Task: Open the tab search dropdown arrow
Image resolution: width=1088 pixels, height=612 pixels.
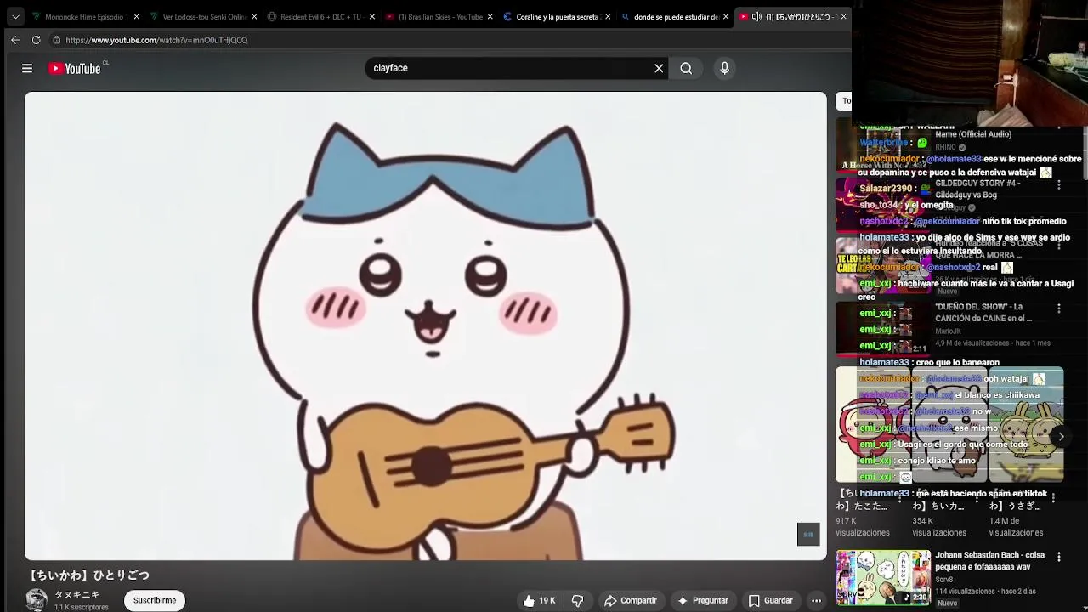Action: [15, 16]
